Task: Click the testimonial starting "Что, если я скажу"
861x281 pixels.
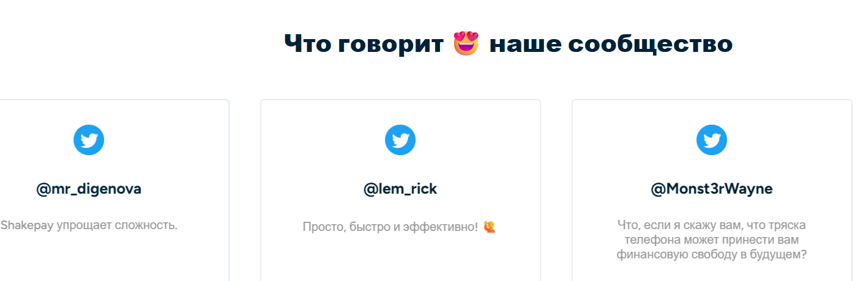Action: pos(712,239)
